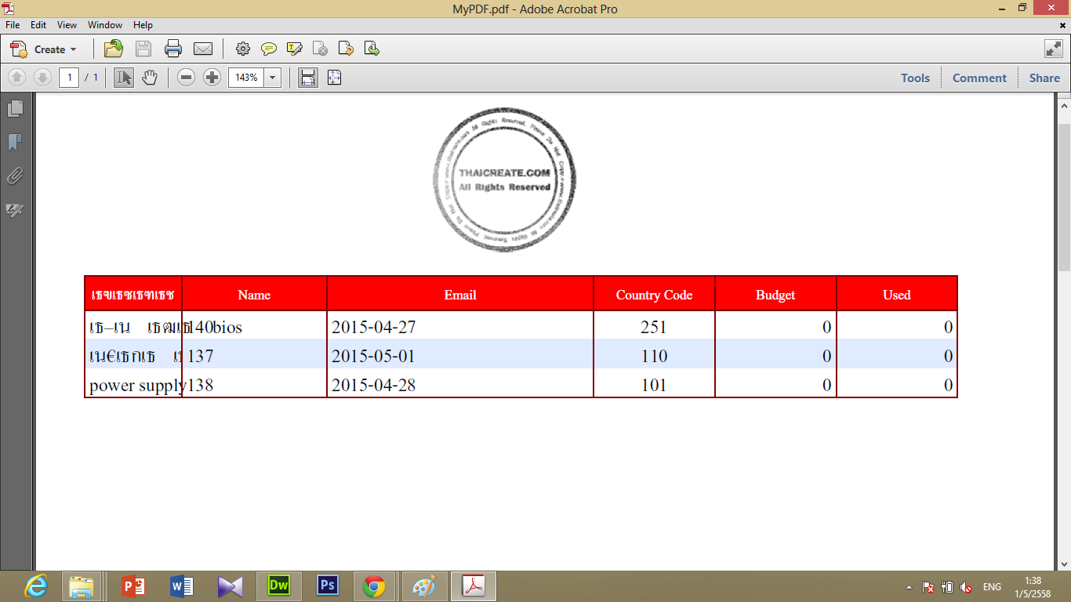Click the zoom in plus button
The height and width of the screenshot is (602, 1071).
pos(212,78)
